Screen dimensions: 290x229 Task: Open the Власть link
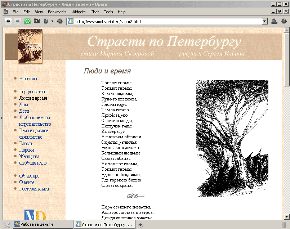coord(26,144)
